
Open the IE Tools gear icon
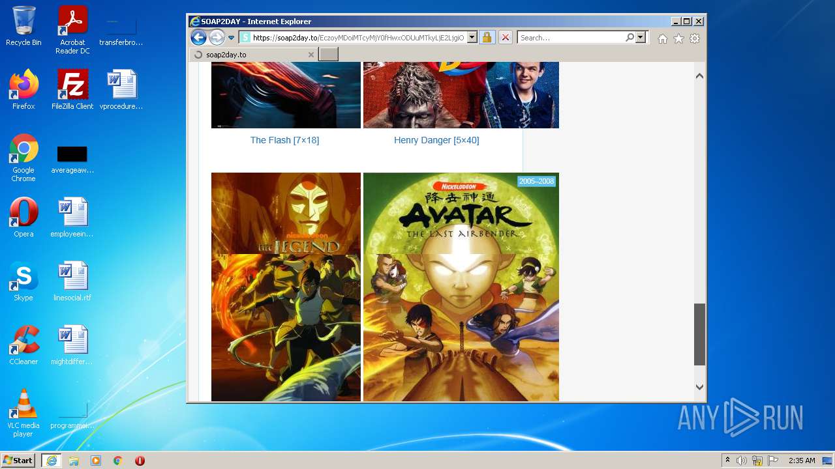695,38
